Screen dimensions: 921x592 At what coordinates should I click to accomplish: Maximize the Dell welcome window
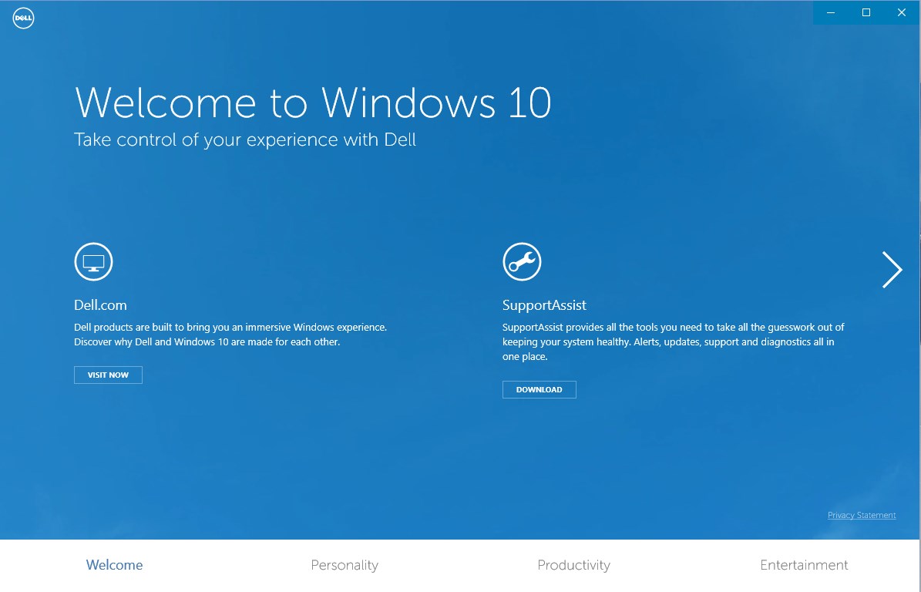866,12
